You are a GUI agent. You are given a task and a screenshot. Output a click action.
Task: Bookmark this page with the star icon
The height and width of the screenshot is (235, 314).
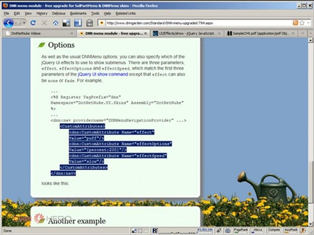point(302,23)
